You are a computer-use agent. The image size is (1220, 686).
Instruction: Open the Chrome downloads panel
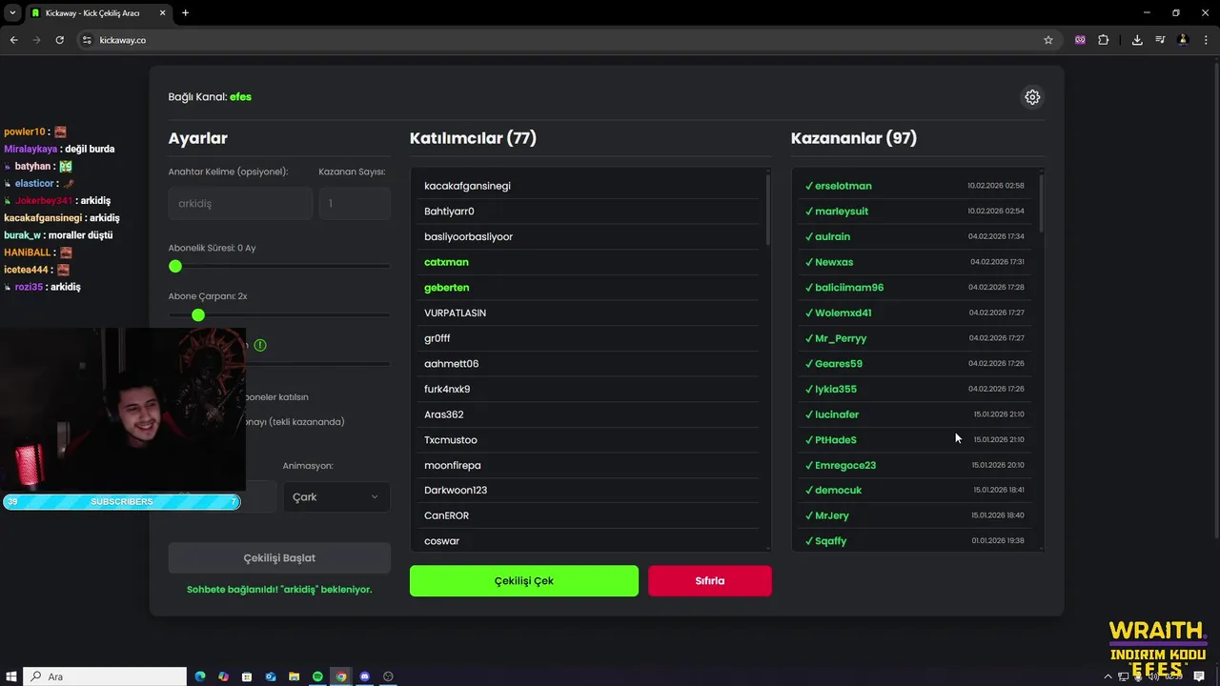[1137, 40]
